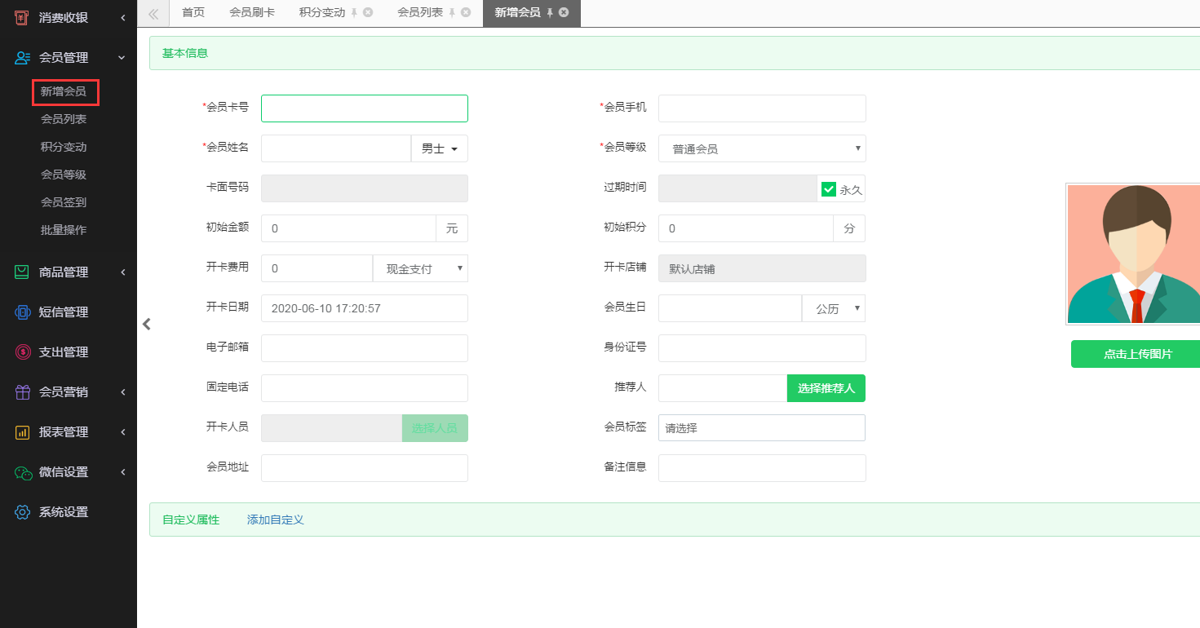Select 积分变动 in sidebar
Viewport: 1200px width, 628px height.
click(64, 147)
